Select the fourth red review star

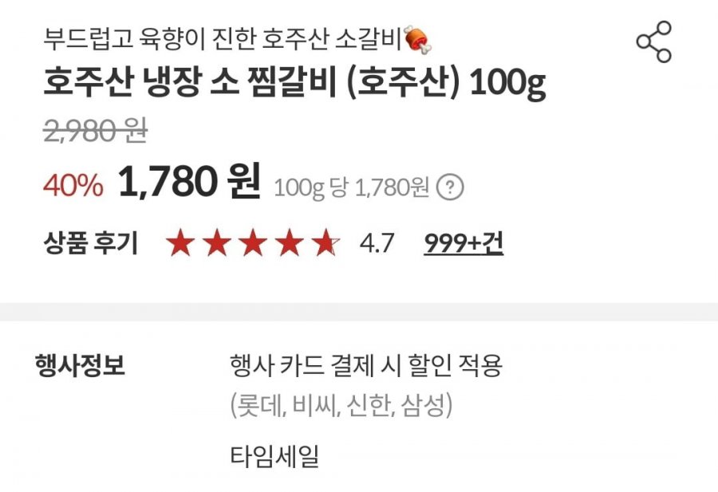point(289,242)
